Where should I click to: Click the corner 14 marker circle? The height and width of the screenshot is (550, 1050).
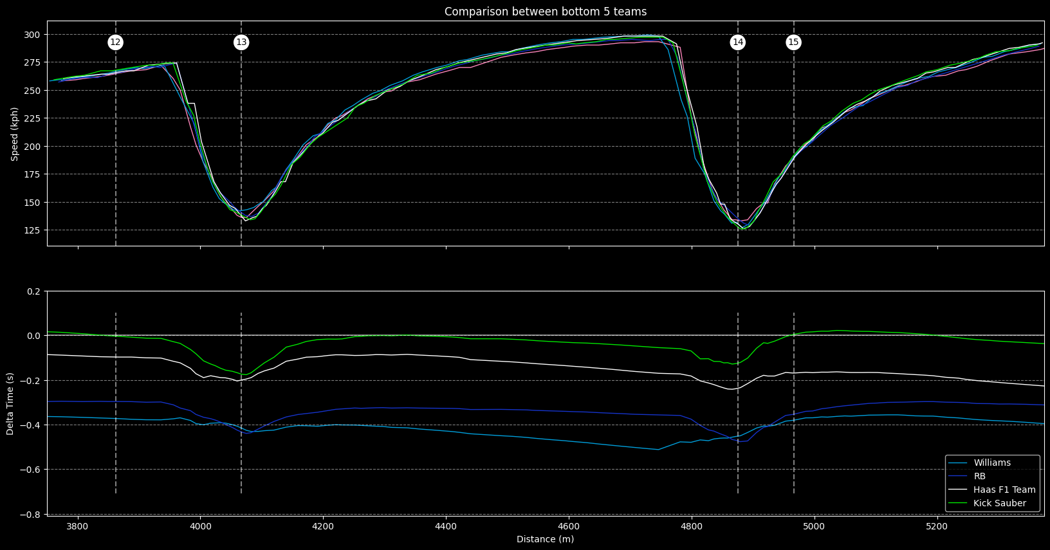coord(738,42)
